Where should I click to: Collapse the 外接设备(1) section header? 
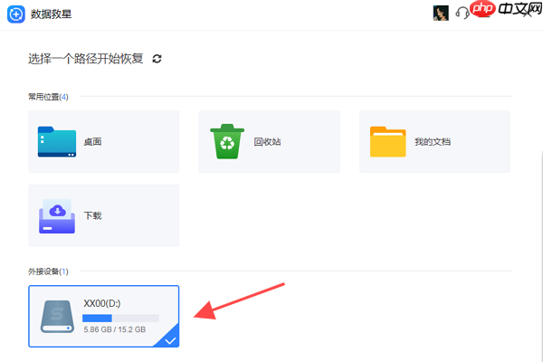(x=48, y=271)
